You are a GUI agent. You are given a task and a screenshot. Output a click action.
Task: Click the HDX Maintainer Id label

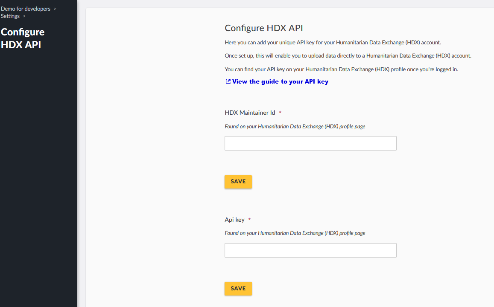pyautogui.click(x=250, y=113)
